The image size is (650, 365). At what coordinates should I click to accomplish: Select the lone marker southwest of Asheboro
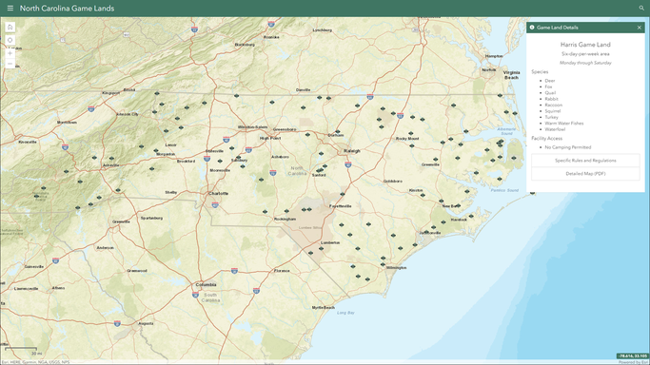[261, 180]
